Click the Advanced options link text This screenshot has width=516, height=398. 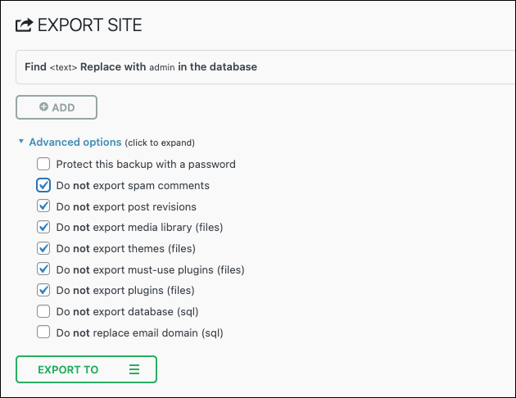click(x=75, y=142)
